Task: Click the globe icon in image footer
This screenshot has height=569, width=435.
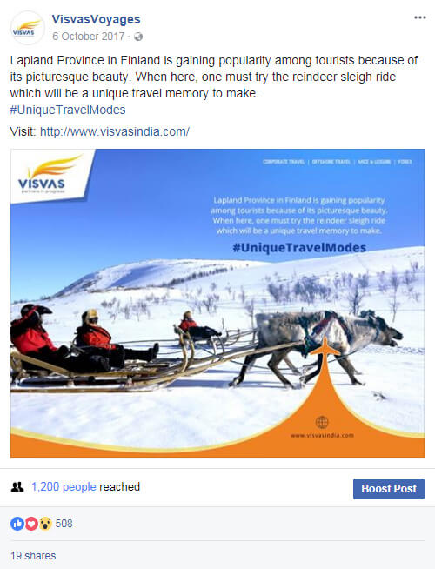Action: [x=322, y=422]
